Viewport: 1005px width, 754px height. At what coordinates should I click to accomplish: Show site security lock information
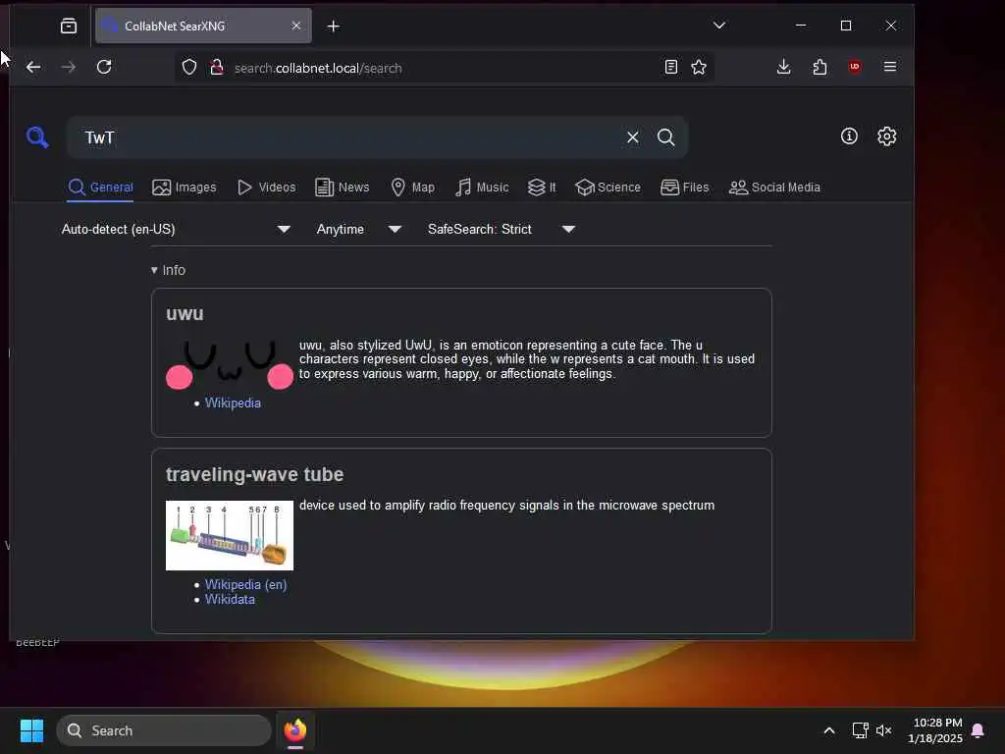[217, 68]
